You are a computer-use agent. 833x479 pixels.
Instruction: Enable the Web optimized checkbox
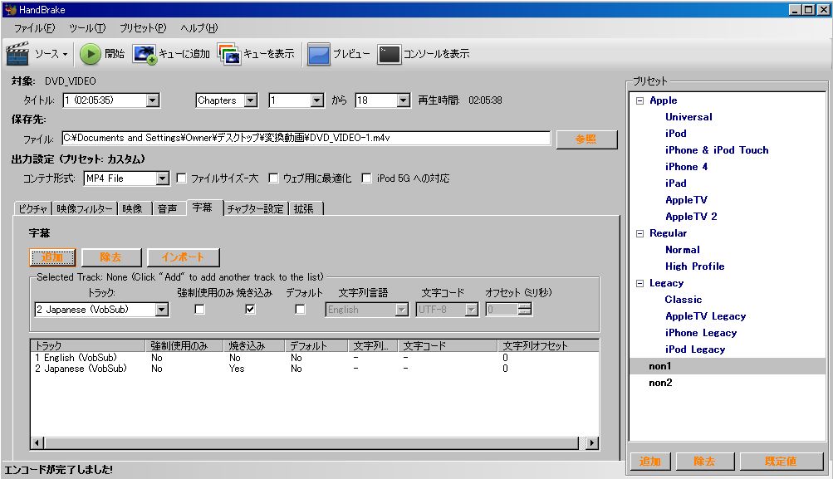(x=273, y=178)
